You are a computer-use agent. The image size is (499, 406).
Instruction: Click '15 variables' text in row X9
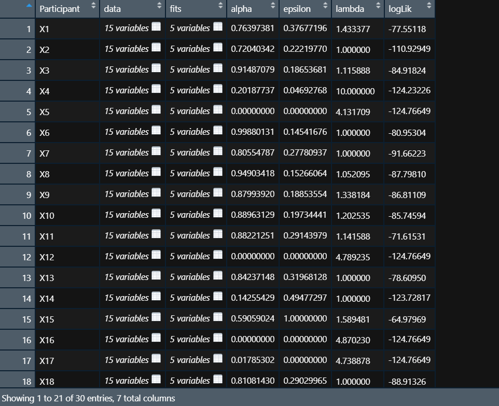pos(127,194)
